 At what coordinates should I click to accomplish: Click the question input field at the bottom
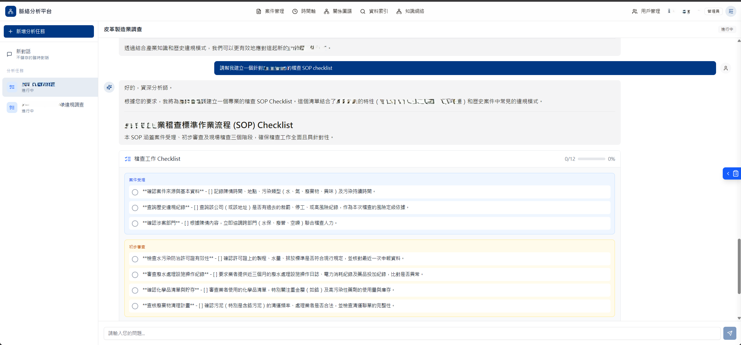coord(348,333)
